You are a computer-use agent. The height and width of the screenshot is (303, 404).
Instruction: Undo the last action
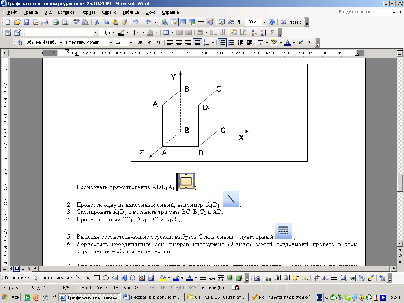(x=136, y=22)
